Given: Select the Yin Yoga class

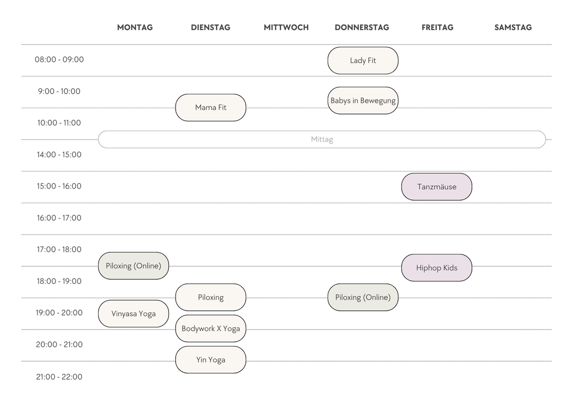Looking at the screenshot, I should click(210, 359).
